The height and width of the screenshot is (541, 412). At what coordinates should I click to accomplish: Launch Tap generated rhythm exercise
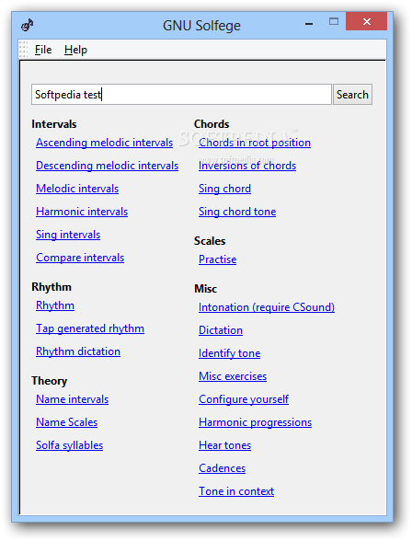[x=90, y=328]
